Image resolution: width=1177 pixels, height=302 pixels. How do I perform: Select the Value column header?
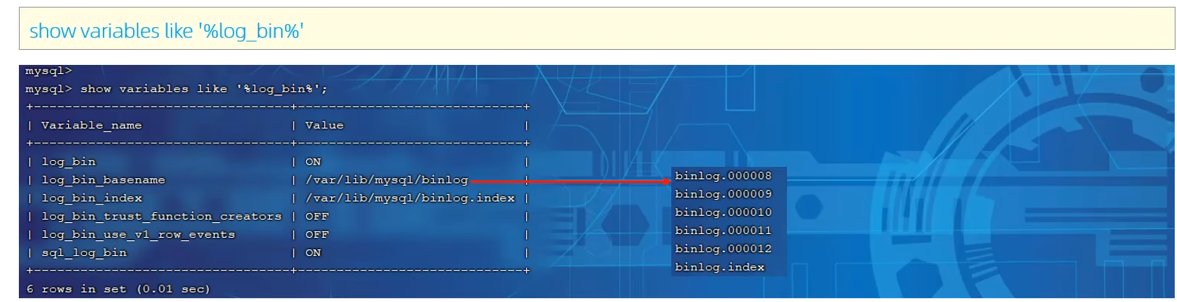(324, 125)
